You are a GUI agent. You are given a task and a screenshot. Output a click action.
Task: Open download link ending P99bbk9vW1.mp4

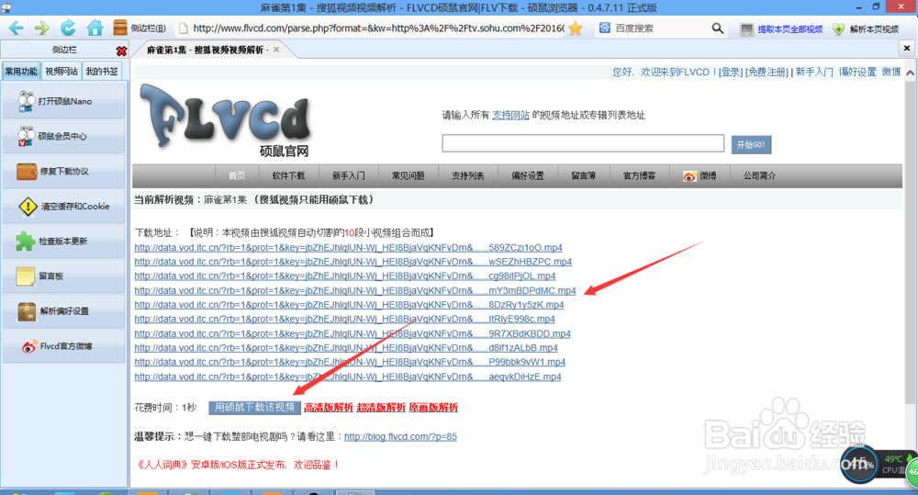(350, 362)
